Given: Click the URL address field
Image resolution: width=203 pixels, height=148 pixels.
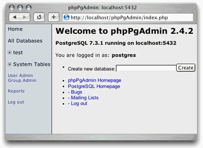Looking at the screenshot, I should coord(128,17).
